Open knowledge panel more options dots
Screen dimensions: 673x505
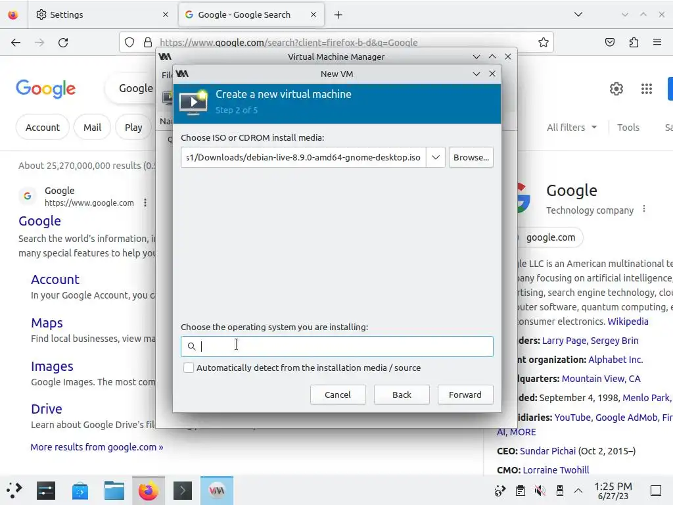pyautogui.click(x=644, y=209)
